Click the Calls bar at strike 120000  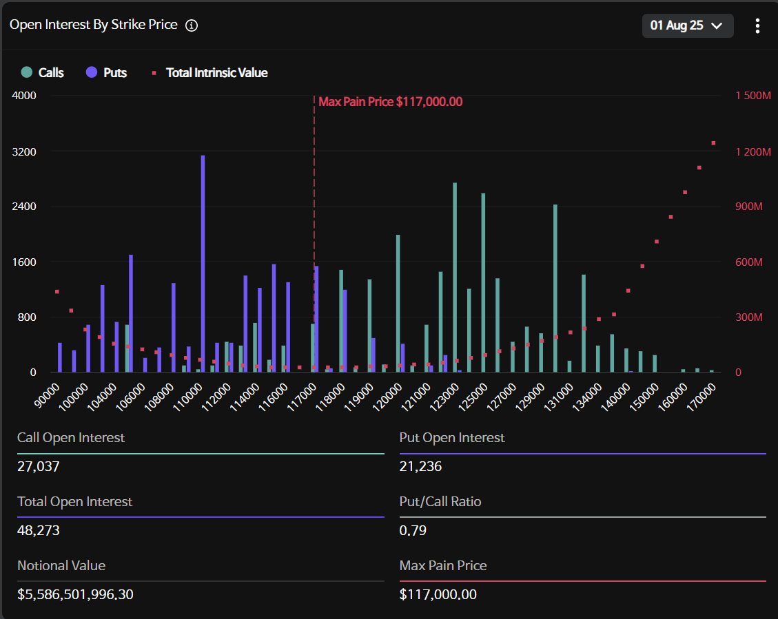click(398, 303)
